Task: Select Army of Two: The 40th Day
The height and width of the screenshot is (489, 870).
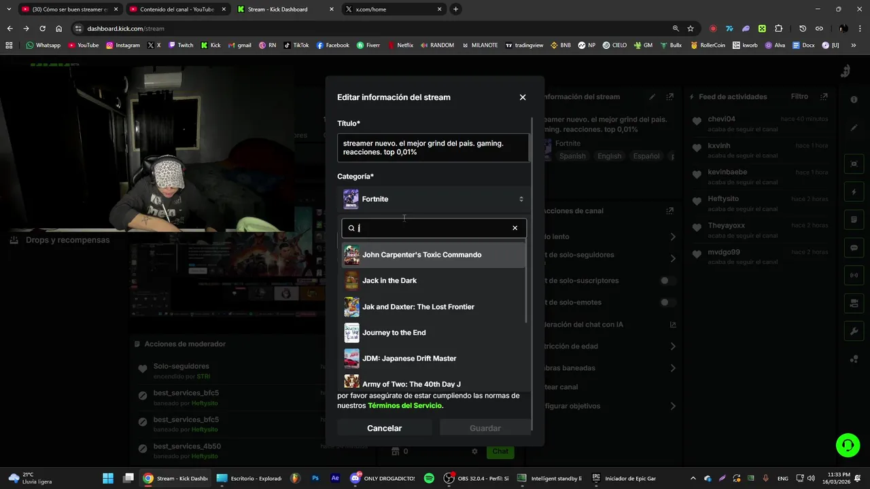Action: (x=434, y=382)
